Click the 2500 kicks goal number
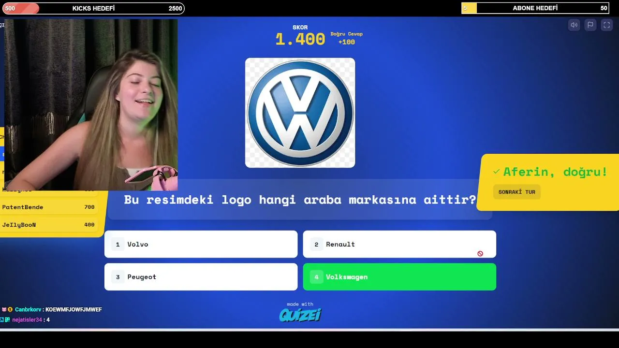Viewport: 619px width, 348px height. tap(176, 8)
